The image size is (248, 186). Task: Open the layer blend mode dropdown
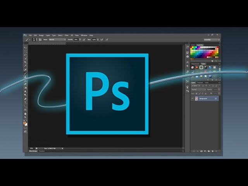pos(198,90)
